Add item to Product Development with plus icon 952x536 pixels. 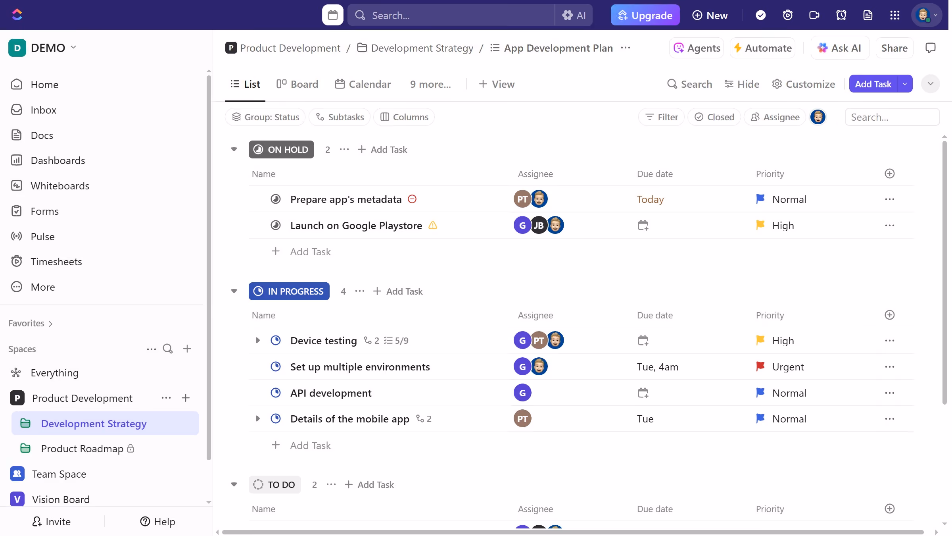click(186, 398)
